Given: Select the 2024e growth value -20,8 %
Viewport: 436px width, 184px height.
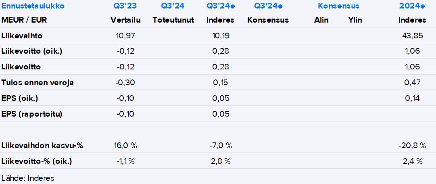Looking at the screenshot, I should tap(410, 145).
